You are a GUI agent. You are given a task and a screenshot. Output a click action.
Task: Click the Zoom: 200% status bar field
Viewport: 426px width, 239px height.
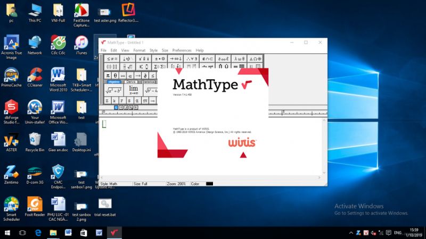tap(177, 184)
